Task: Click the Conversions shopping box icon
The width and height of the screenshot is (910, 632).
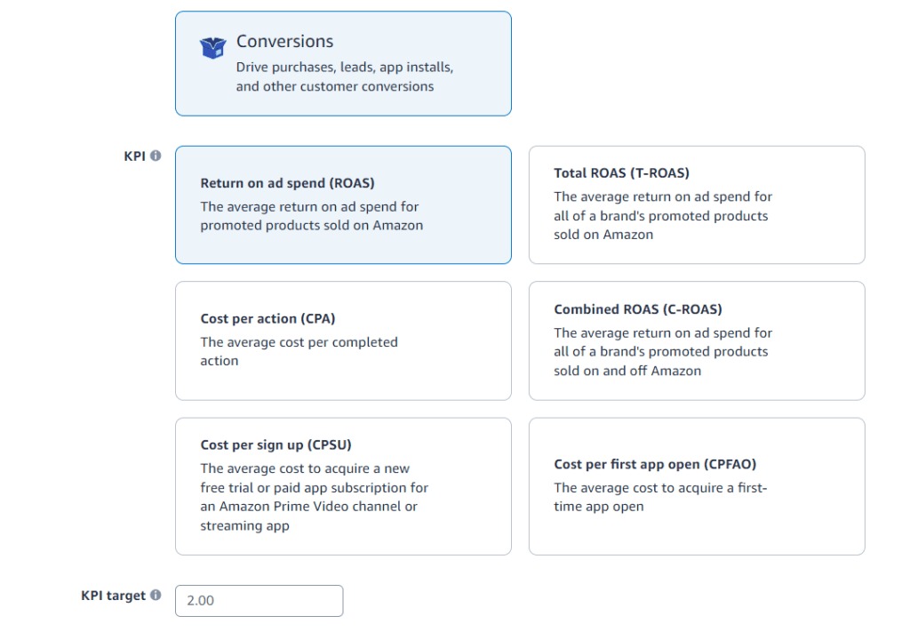Action: (213, 47)
